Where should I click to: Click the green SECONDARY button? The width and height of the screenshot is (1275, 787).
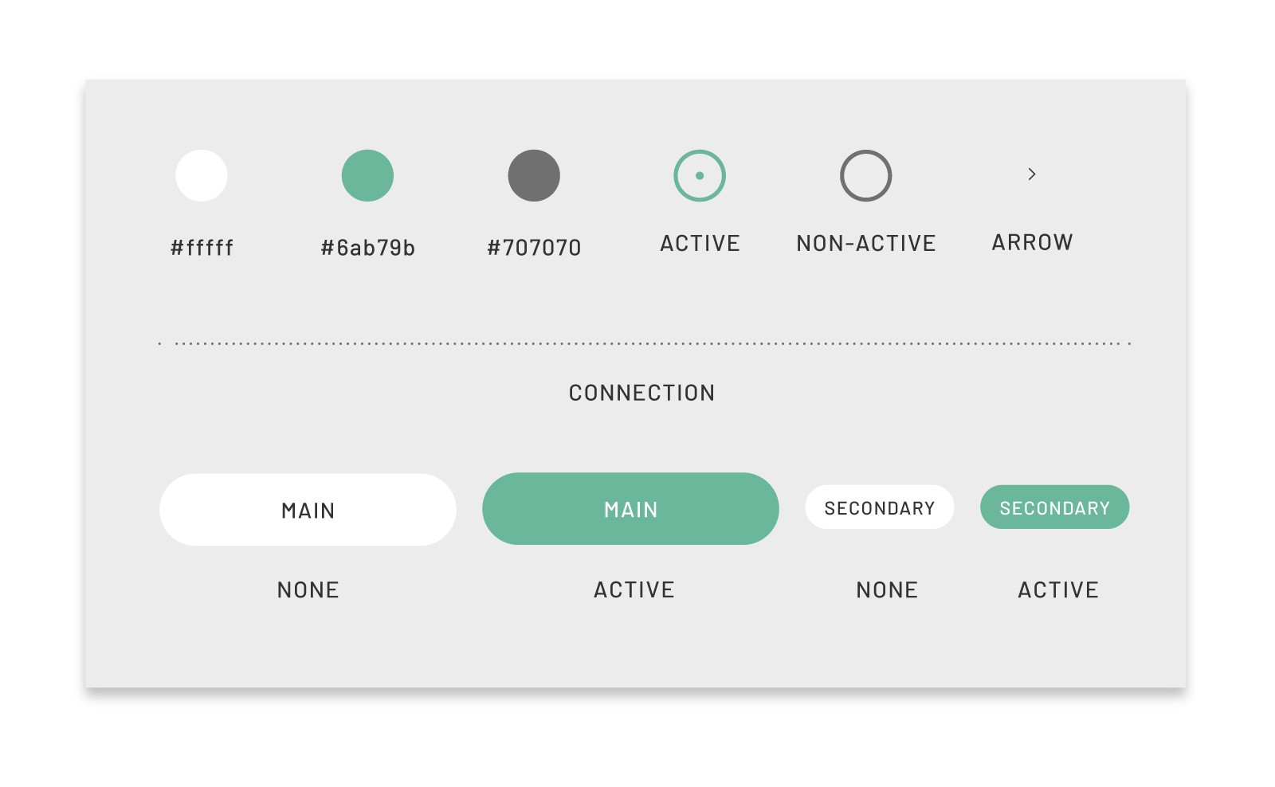[x=1055, y=507]
